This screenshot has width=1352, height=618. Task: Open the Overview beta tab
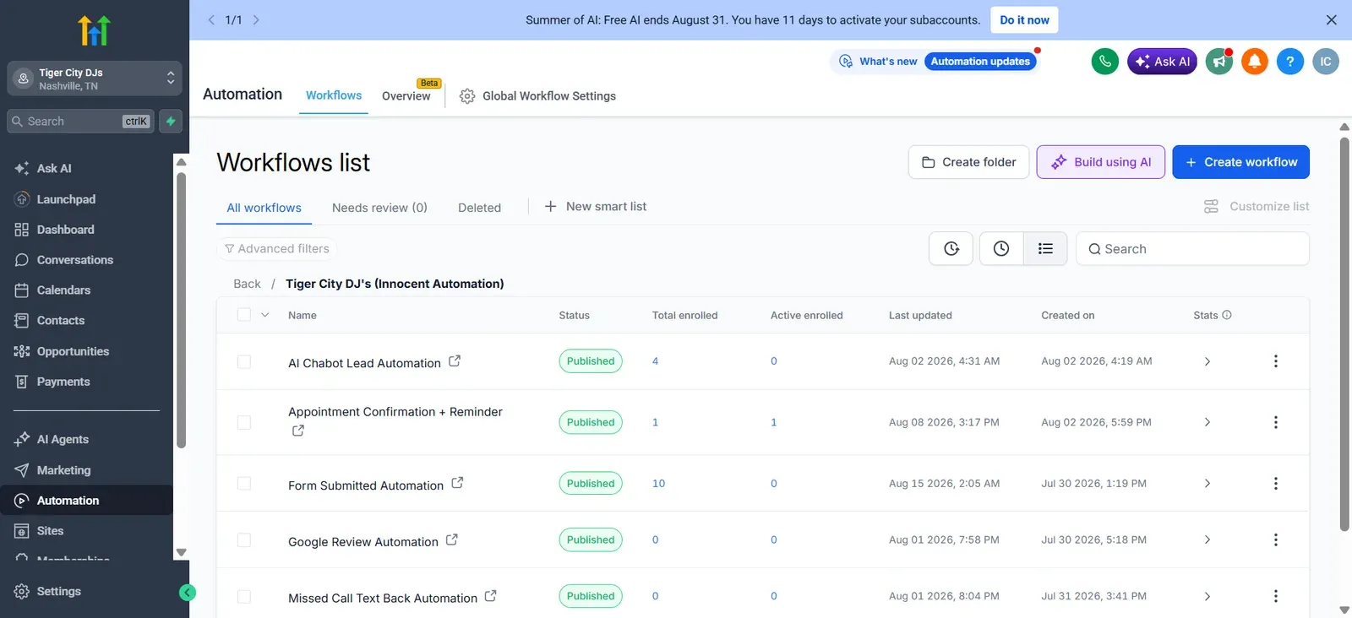coord(406,95)
